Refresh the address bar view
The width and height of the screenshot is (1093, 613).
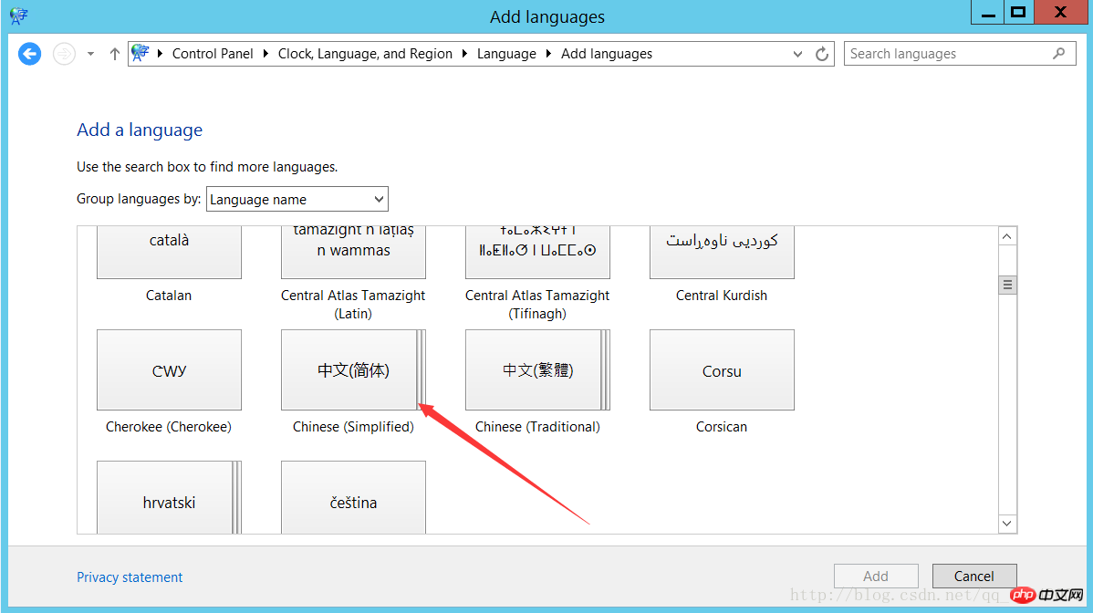822,54
